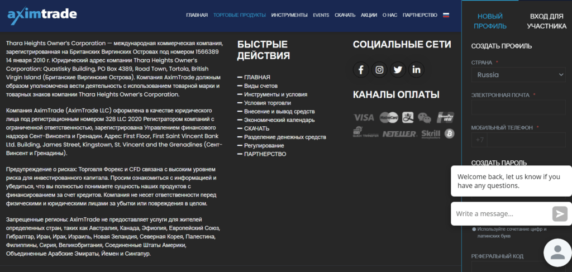The image size is (572, 272).
Task: Click the Запрещенные регионы paragraph
Action: 113,236
